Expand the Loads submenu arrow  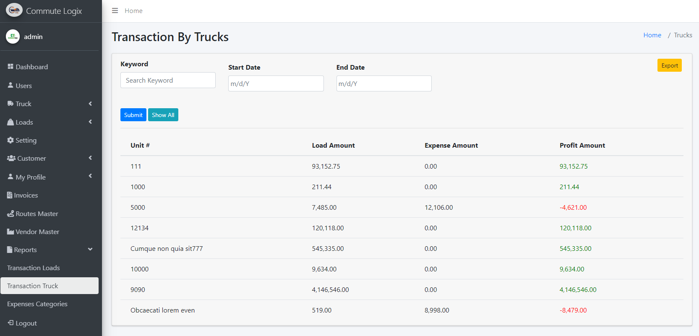90,122
